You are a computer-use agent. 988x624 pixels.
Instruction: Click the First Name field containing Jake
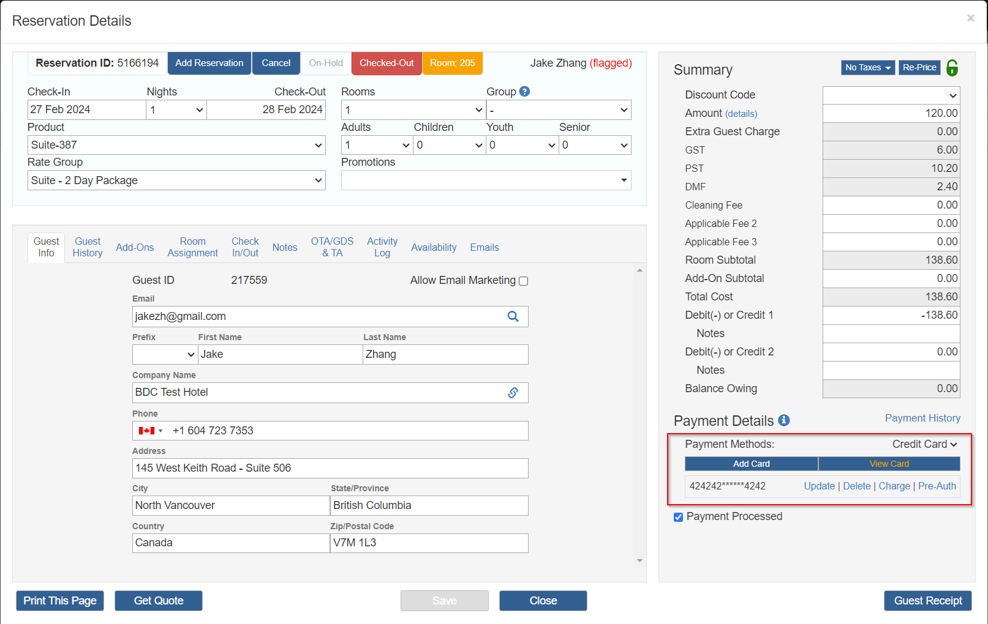pos(281,355)
